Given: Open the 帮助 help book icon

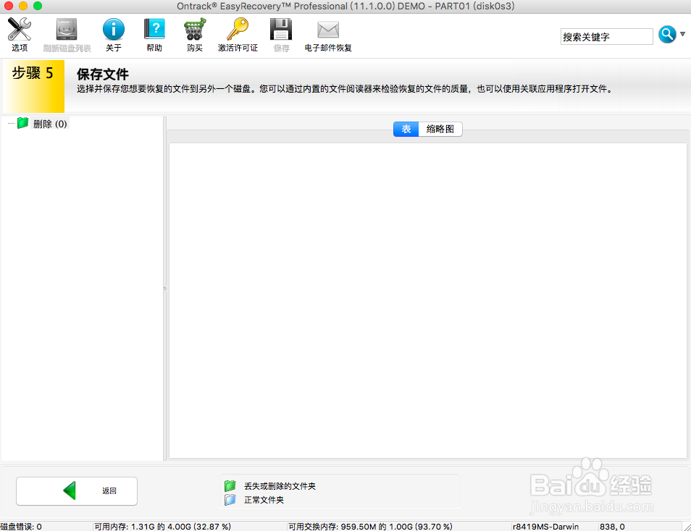Looking at the screenshot, I should (154, 30).
